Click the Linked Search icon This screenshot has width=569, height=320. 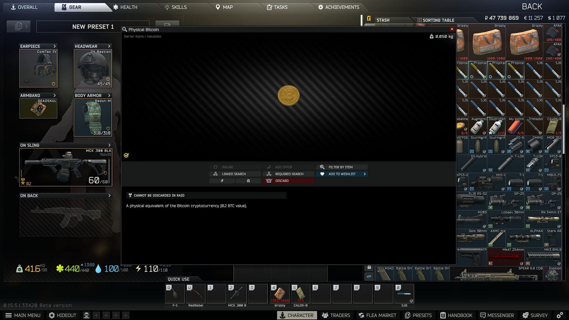215,174
